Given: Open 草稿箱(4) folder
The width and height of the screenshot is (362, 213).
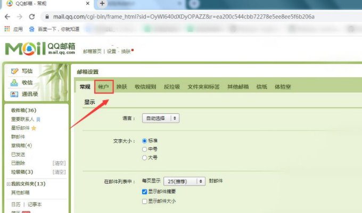Looking at the screenshot, I should [21, 145].
